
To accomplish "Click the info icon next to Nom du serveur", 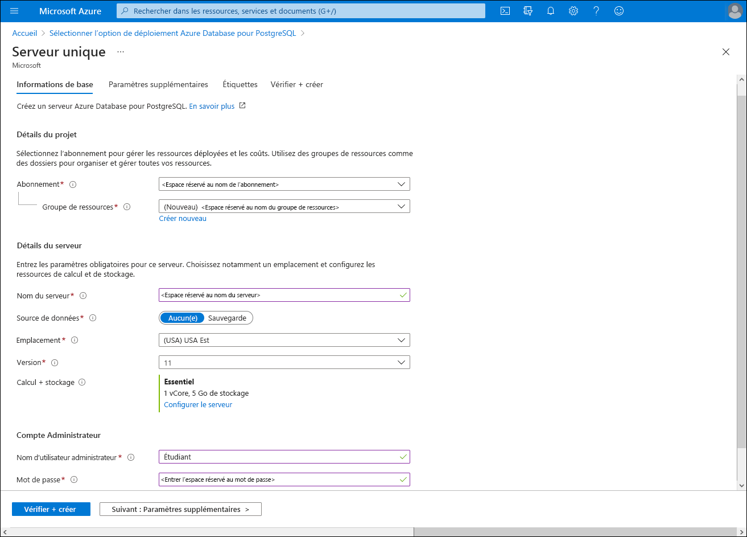I will [83, 296].
